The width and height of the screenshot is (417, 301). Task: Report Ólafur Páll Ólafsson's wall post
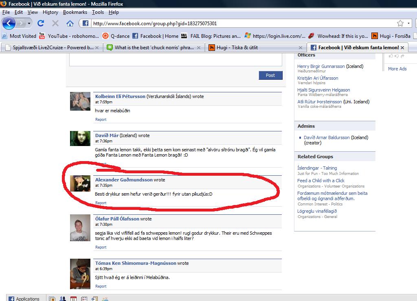[x=101, y=247]
